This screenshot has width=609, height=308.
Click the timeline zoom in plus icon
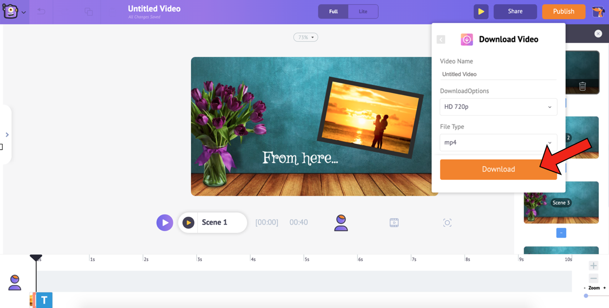point(593,266)
